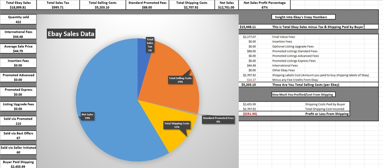Select the Final Value Fees label
Viewport: 383px width, 168px height.
tap(284, 37)
